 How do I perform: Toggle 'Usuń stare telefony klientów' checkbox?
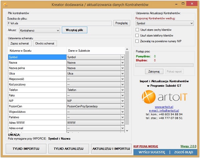click(137, 35)
